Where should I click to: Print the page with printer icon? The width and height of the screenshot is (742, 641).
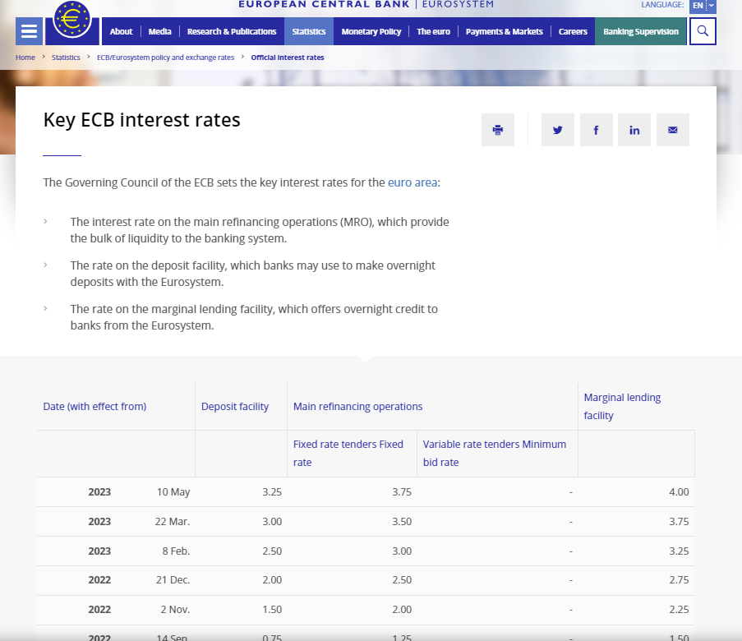[498, 130]
